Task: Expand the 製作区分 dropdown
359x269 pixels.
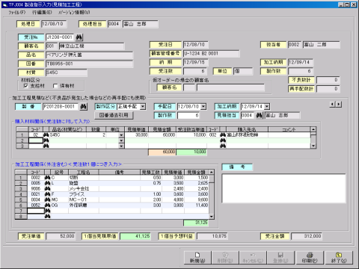Action: click(143, 107)
